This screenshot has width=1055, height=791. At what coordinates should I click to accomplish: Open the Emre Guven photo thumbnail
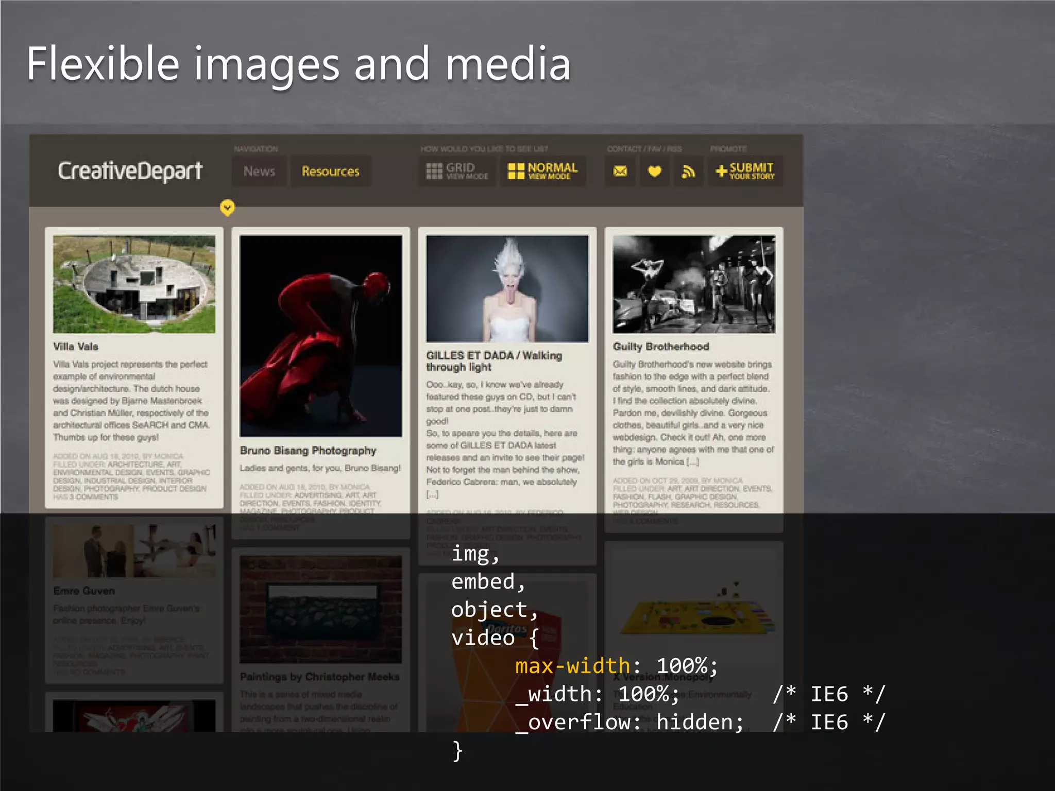(134, 551)
